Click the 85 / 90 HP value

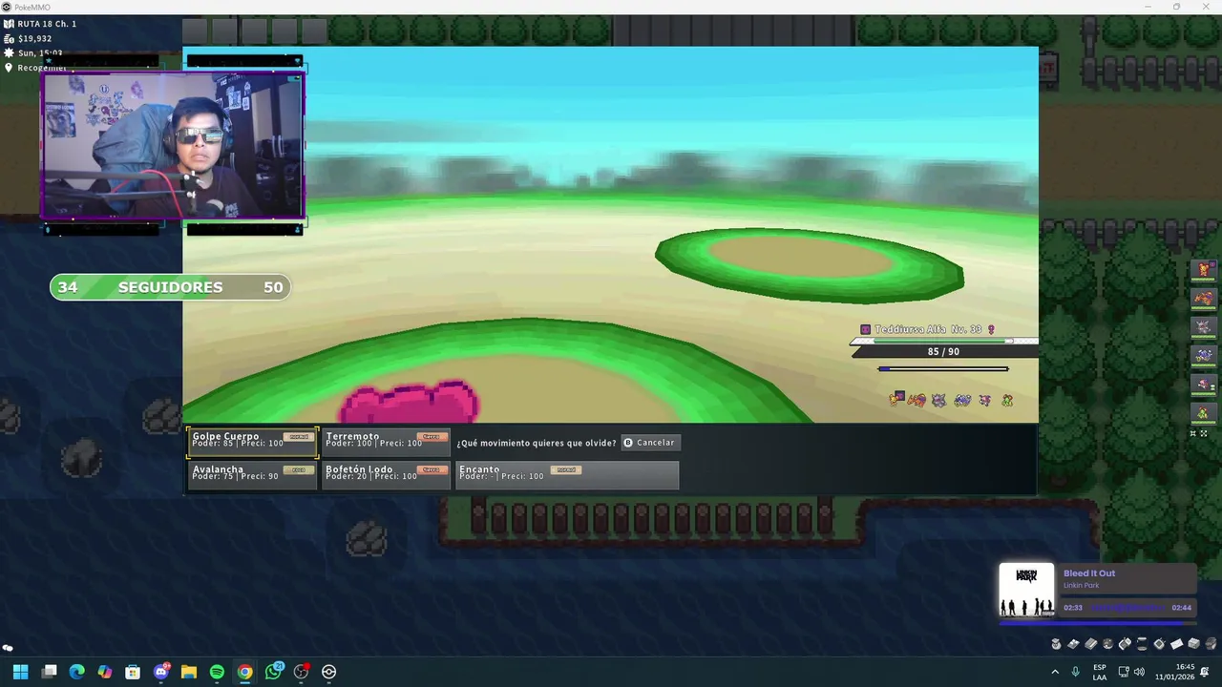[x=943, y=352]
